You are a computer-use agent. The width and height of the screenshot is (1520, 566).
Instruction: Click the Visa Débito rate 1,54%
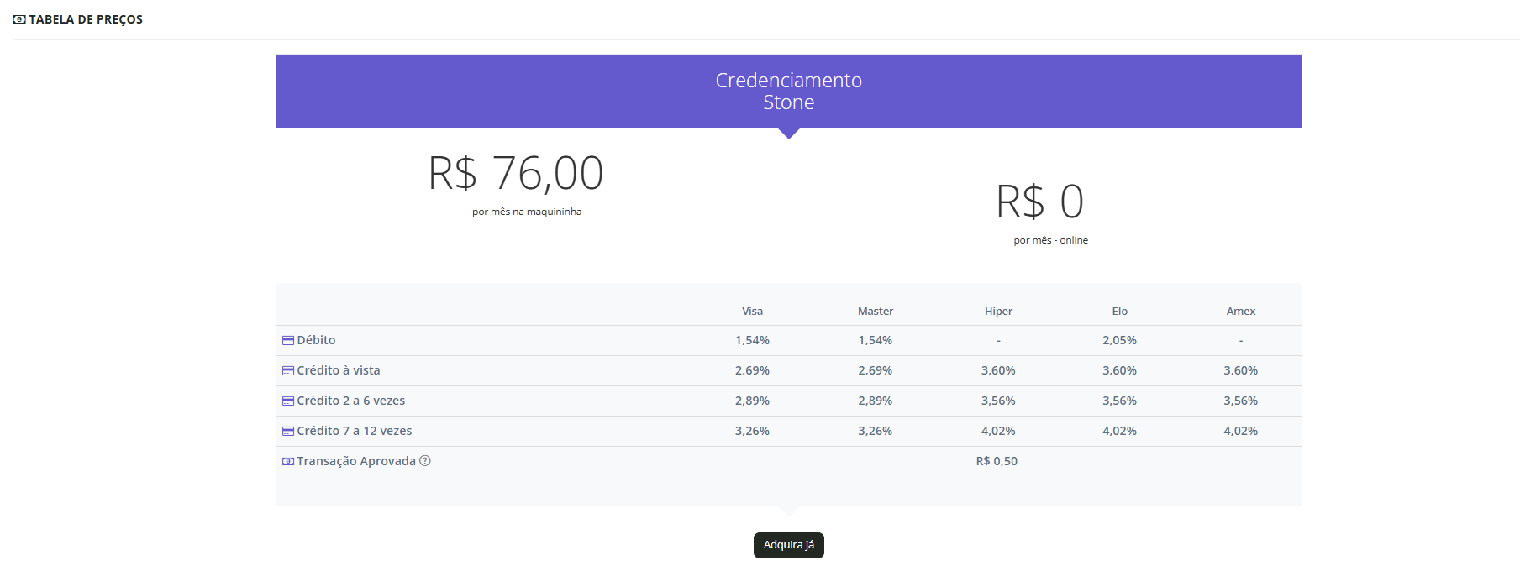[753, 340]
